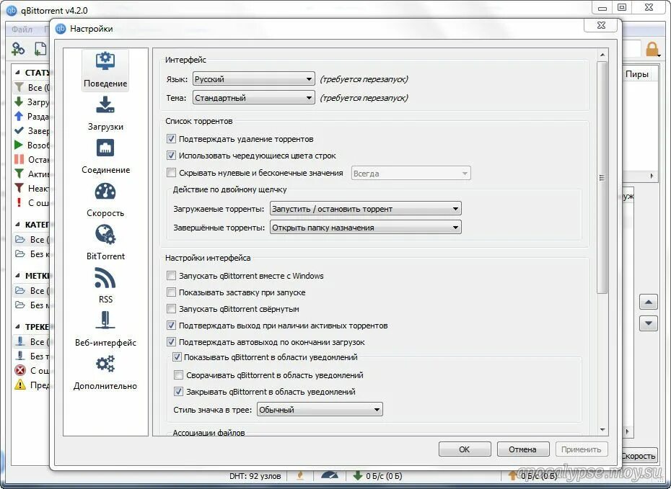Click the blue upload arrow status filter icon
The image size is (671, 489).
click(x=19, y=116)
